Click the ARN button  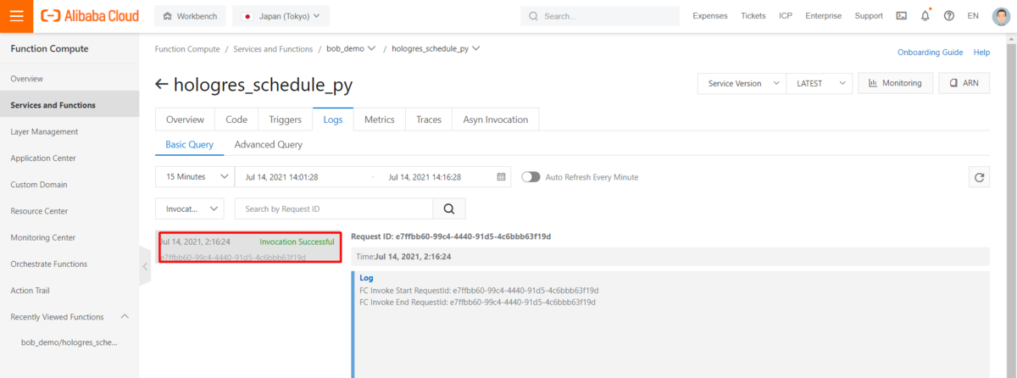coord(964,83)
